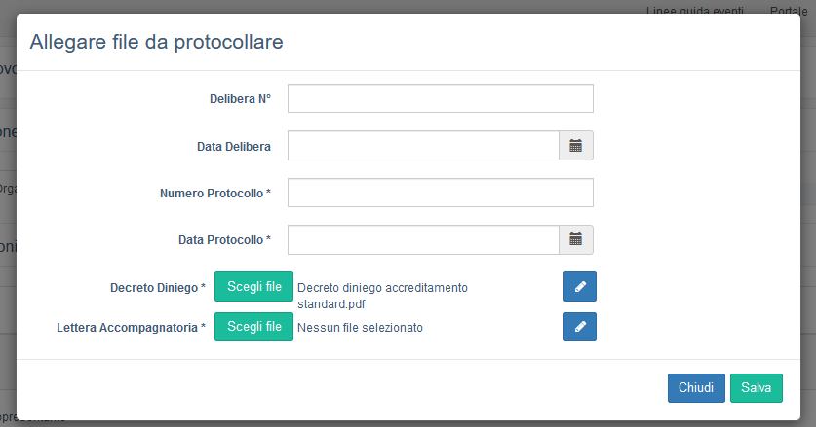Open the Data Delibera calendar picker
Image resolution: width=816 pixels, height=427 pixels.
[575, 146]
